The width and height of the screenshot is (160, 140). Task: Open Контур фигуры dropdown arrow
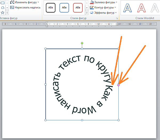(115, 7)
